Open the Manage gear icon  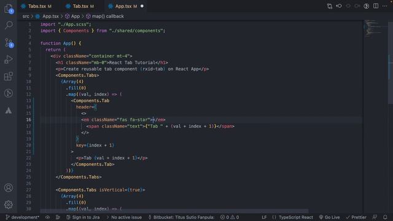[9, 204]
